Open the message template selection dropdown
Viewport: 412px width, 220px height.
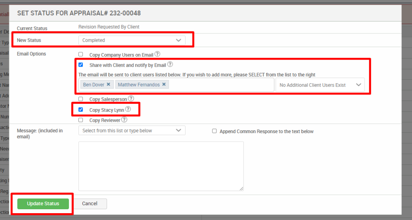132,131
